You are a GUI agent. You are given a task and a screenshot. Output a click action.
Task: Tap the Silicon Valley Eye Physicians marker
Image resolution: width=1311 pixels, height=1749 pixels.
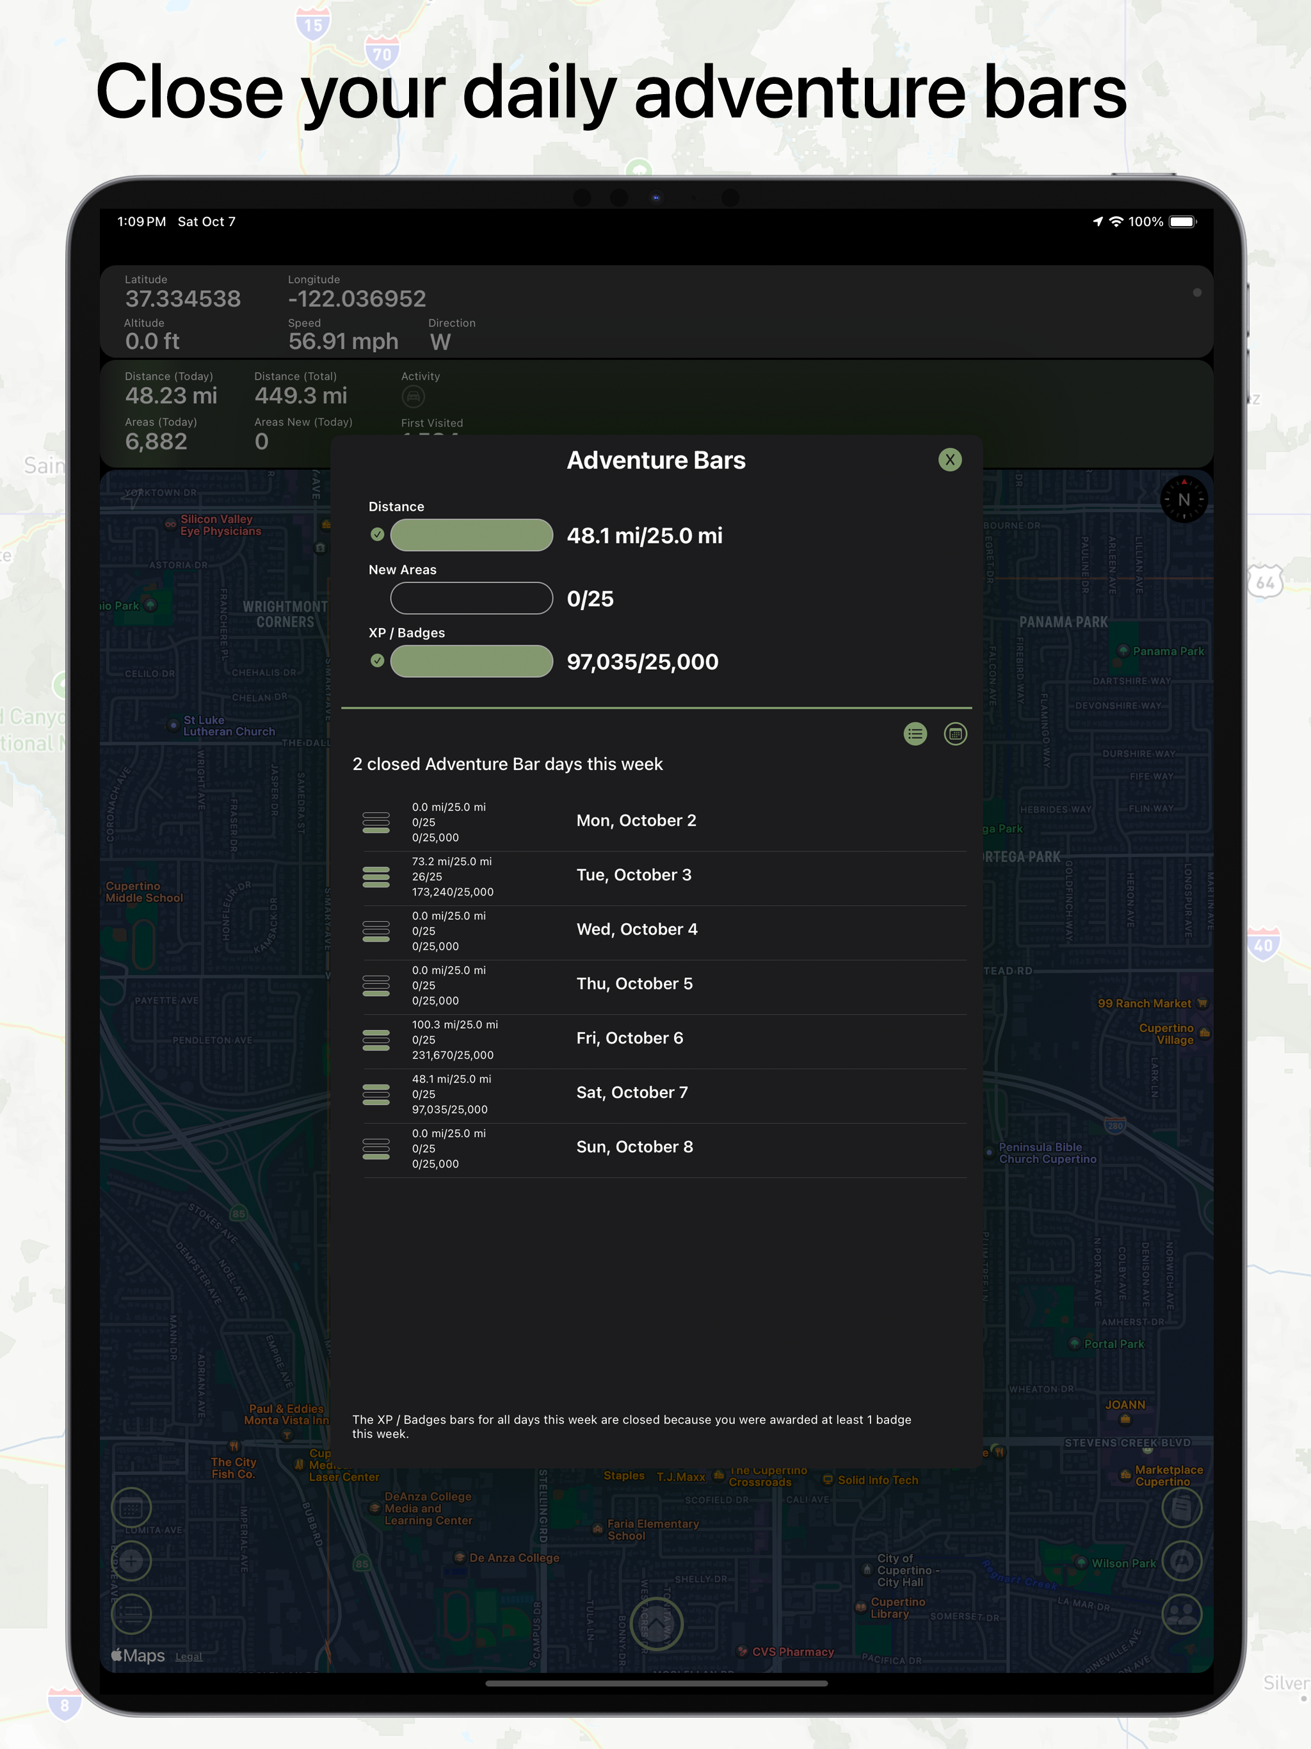point(170,524)
